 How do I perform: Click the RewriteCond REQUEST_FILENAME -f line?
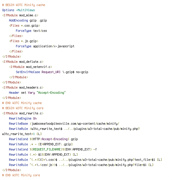pos(53,149)
